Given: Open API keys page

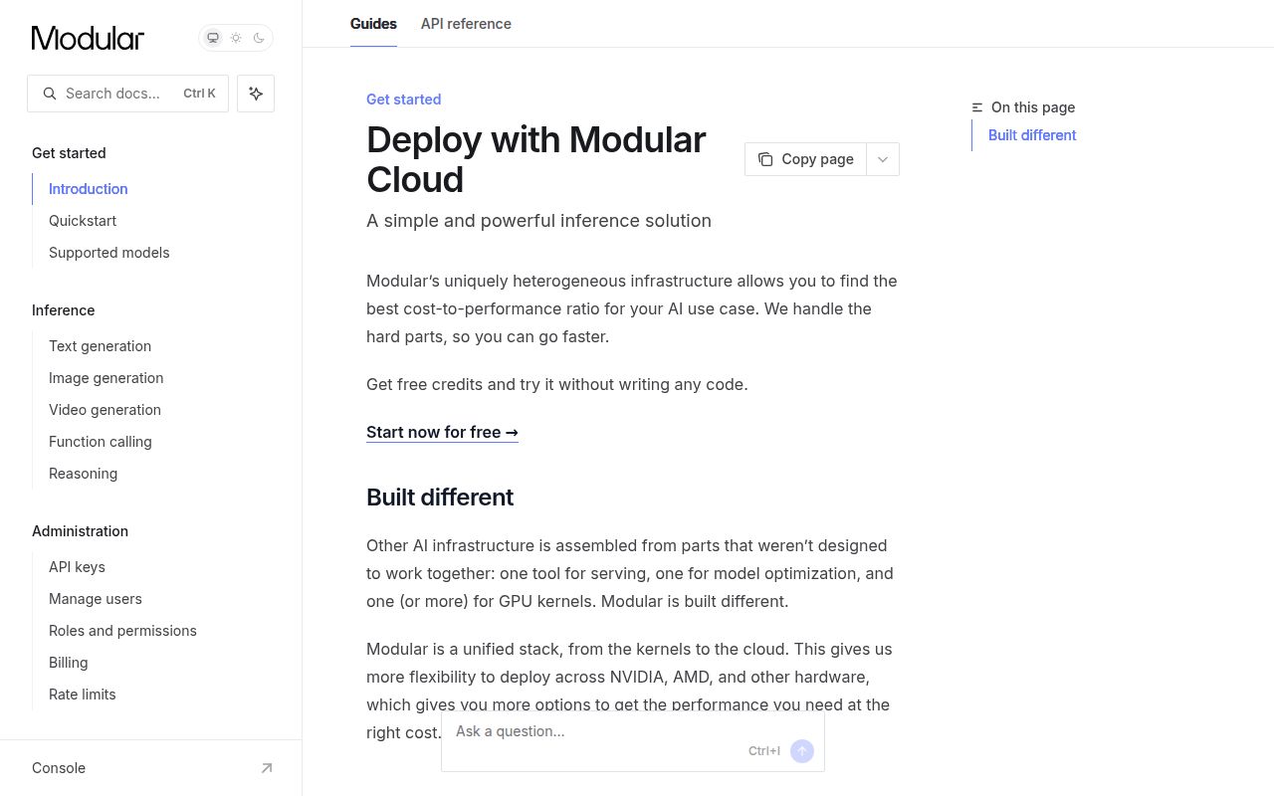Looking at the screenshot, I should pos(77,567).
